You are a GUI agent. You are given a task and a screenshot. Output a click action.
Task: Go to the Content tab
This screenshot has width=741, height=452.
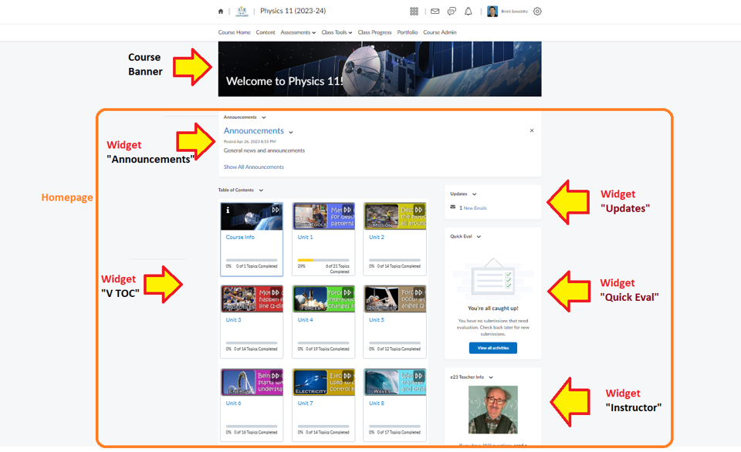coord(266,32)
